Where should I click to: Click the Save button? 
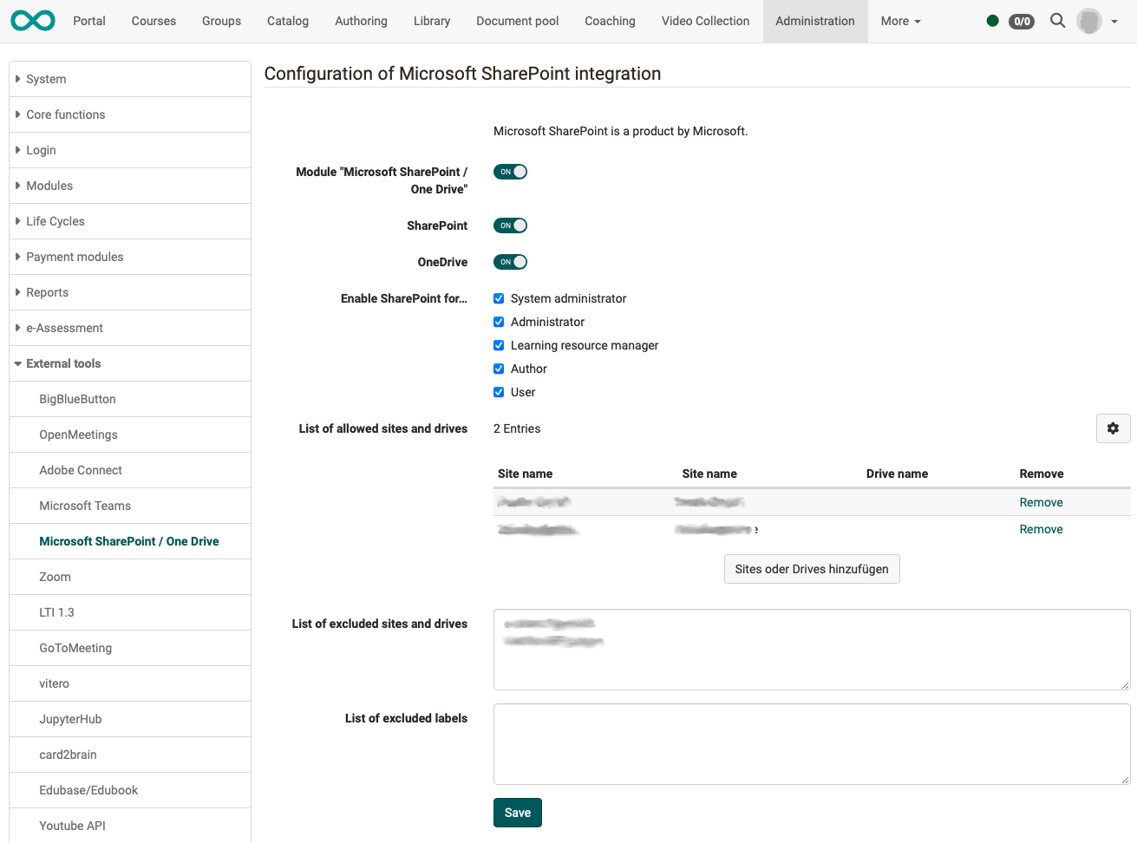tap(518, 813)
